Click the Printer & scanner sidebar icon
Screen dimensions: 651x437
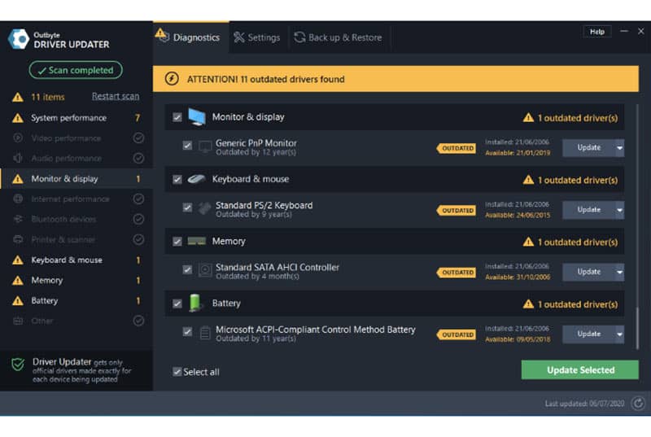coord(18,239)
